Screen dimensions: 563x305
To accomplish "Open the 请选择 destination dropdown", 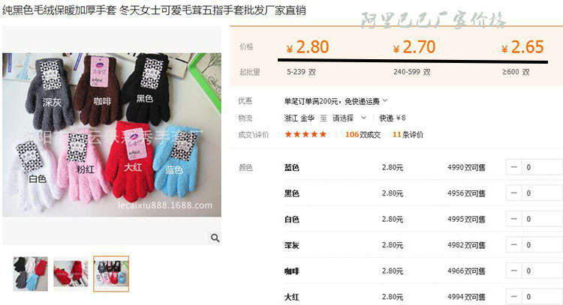I will [x=349, y=118].
